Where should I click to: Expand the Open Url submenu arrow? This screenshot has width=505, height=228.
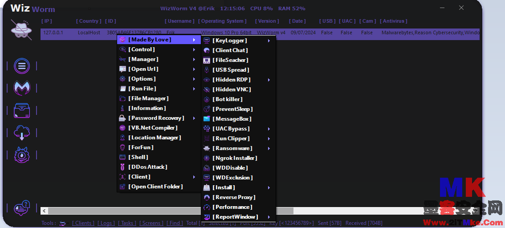[194, 69]
